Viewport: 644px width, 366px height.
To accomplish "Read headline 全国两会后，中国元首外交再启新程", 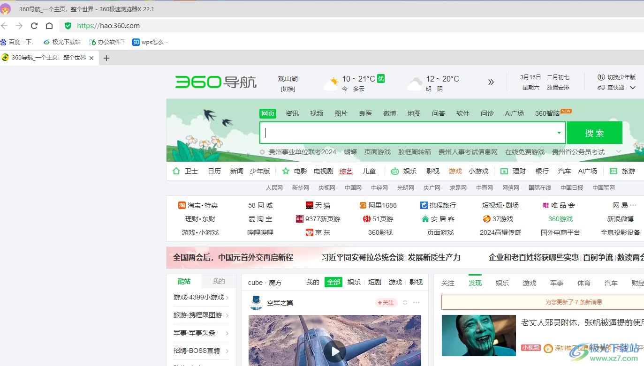I will (233, 257).
